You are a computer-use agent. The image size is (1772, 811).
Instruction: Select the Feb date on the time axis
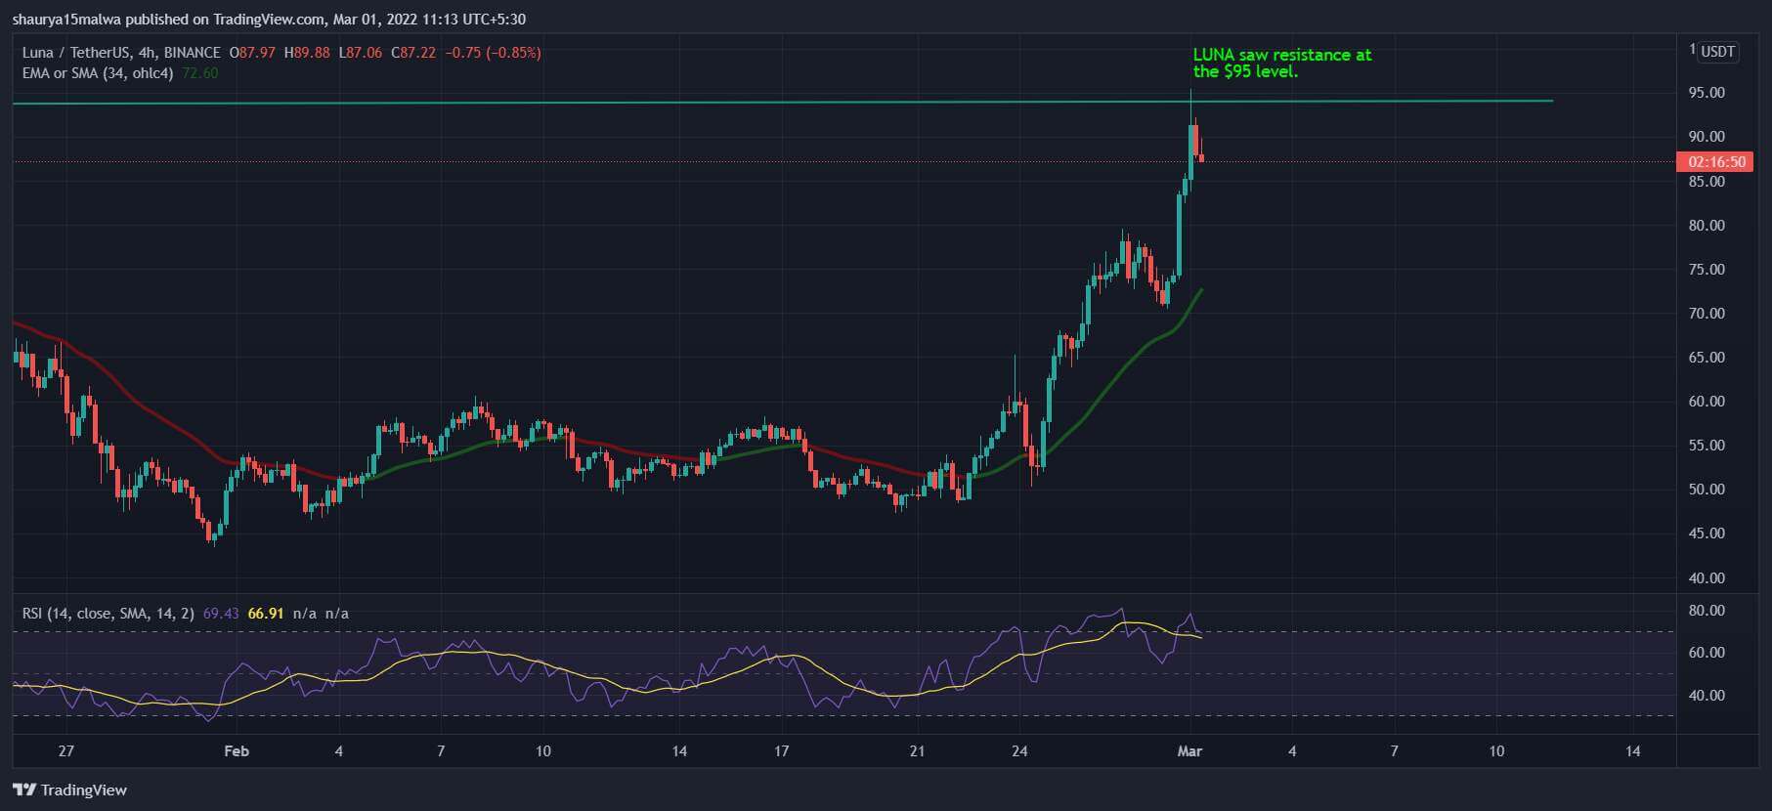pos(237,751)
